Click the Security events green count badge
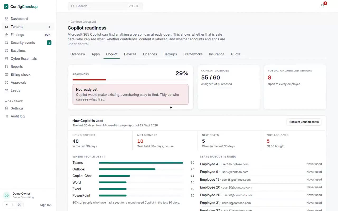This screenshot has width=338, height=211. tap(49, 43)
